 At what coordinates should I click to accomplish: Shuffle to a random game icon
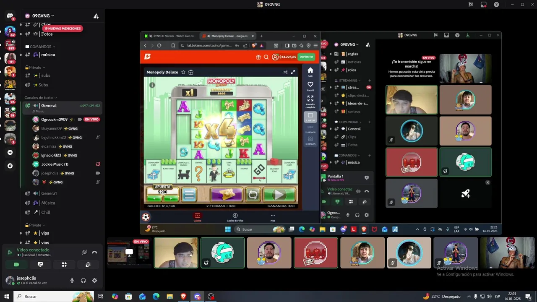point(285,72)
